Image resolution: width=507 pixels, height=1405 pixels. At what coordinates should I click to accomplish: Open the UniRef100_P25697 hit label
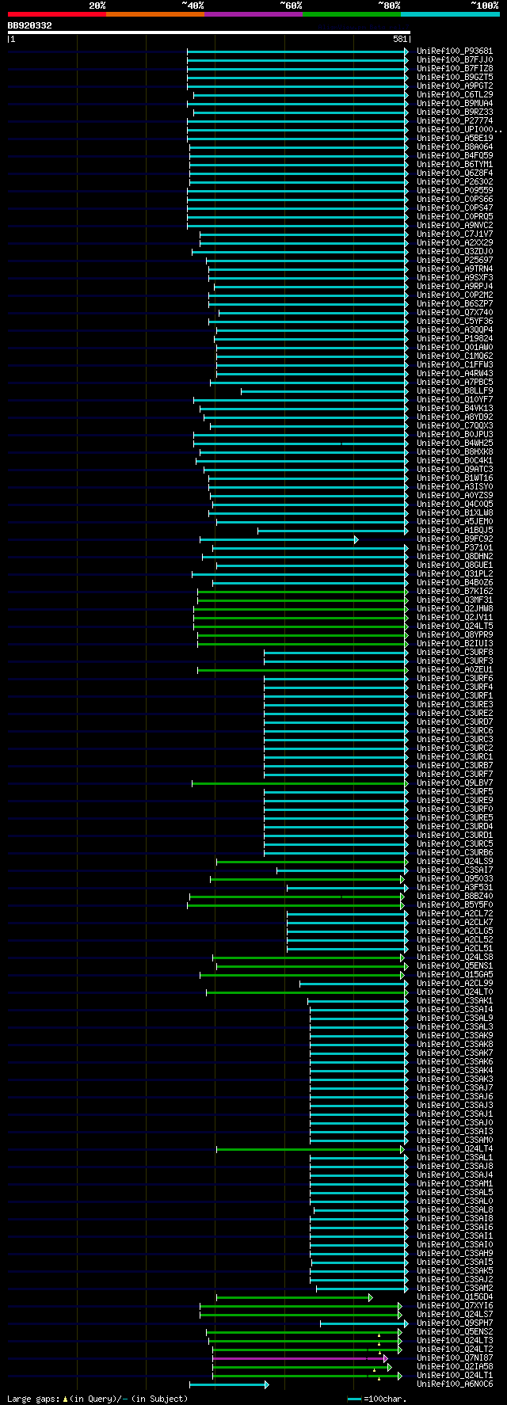(x=455, y=261)
